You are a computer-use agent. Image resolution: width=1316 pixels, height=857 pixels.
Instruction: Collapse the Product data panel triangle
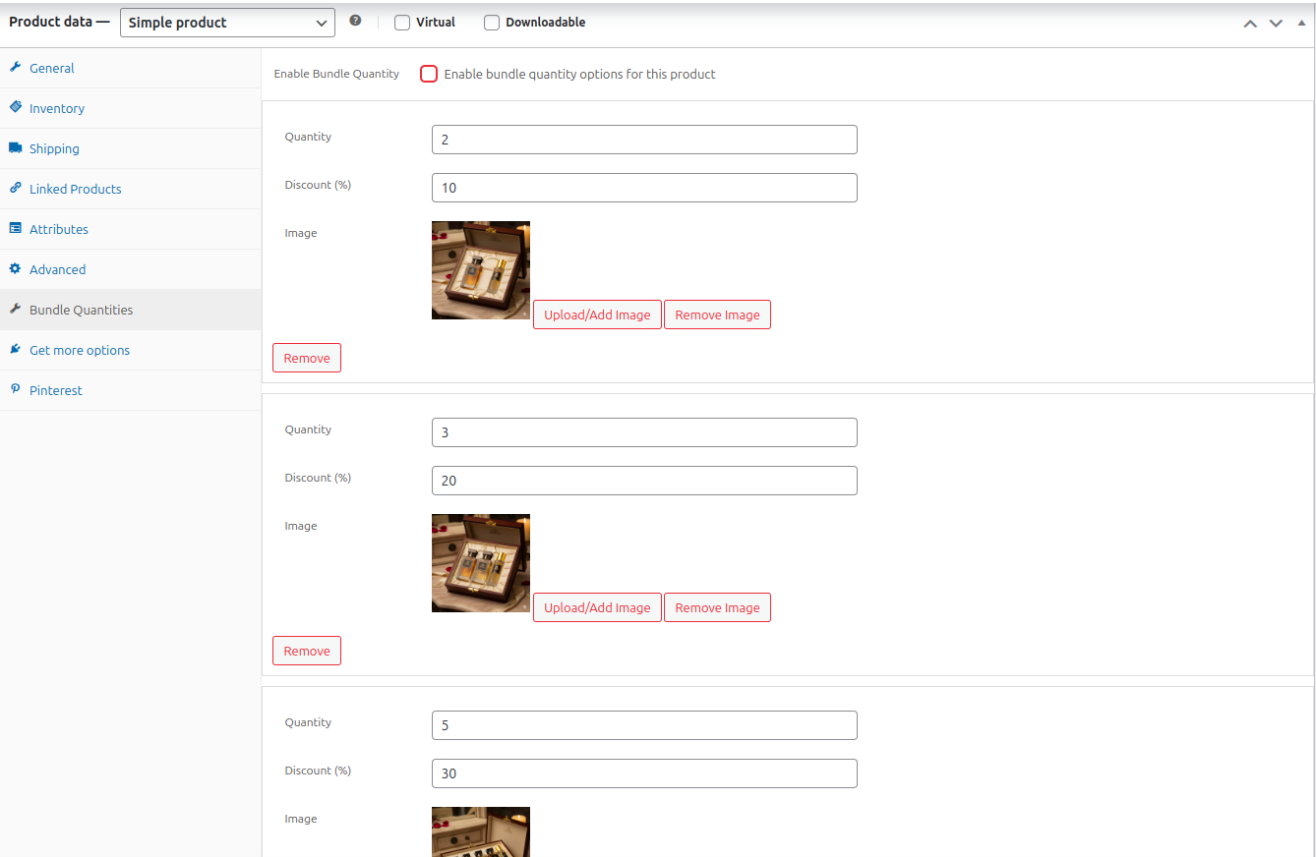[x=1301, y=23]
